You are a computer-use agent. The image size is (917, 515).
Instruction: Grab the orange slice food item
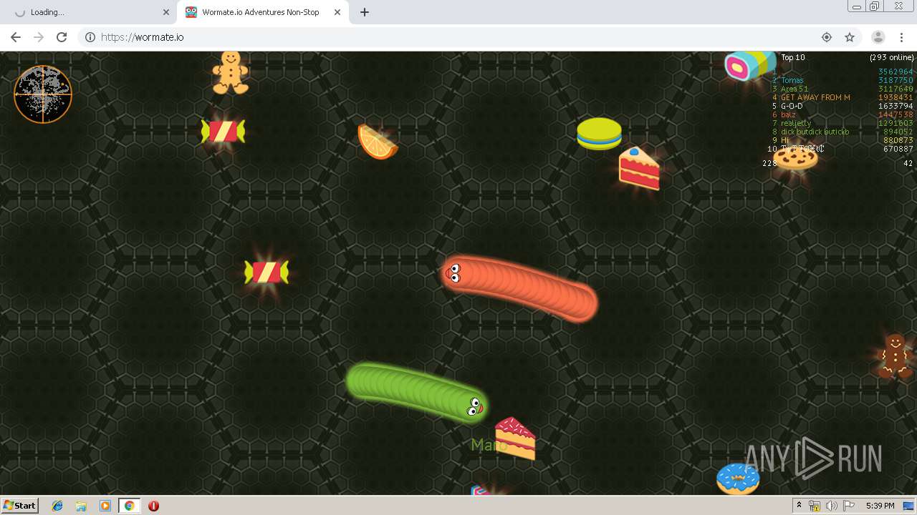pyautogui.click(x=378, y=142)
